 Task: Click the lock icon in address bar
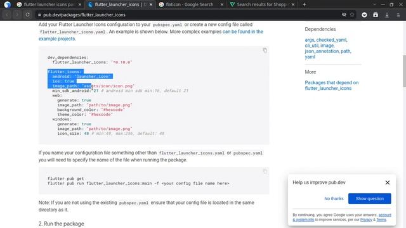[39, 15]
